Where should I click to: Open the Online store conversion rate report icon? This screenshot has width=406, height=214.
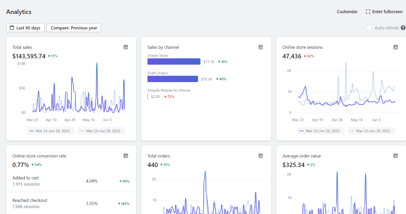126,156
